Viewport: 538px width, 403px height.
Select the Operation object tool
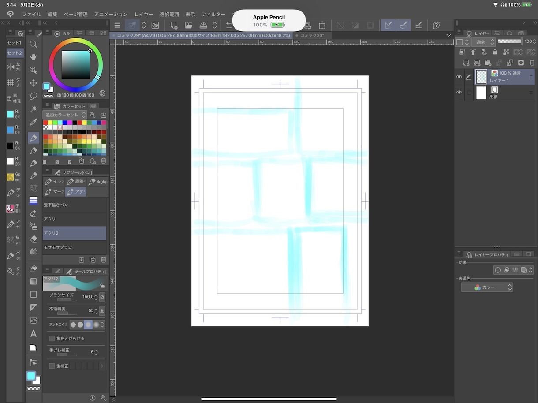point(34,70)
